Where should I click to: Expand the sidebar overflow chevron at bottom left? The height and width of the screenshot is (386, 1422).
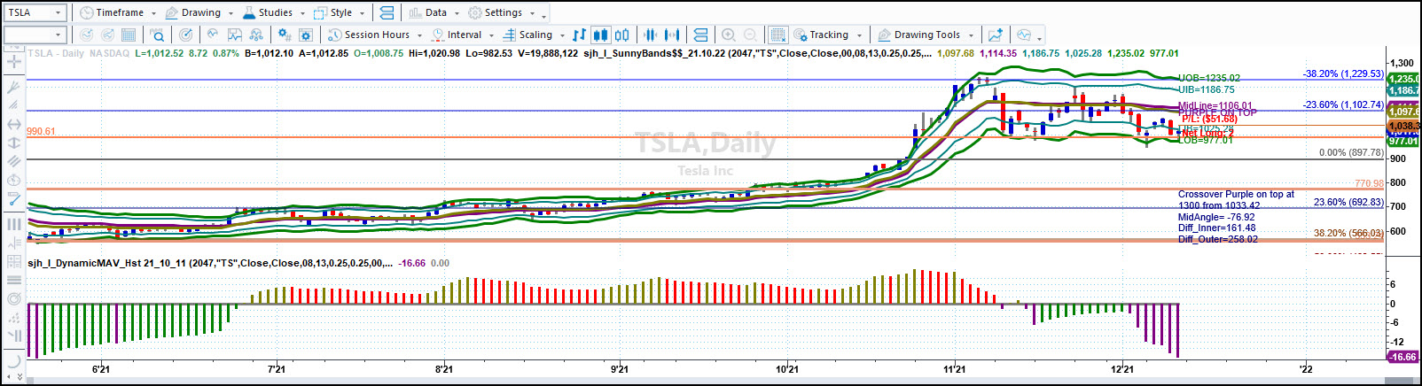coord(20,377)
